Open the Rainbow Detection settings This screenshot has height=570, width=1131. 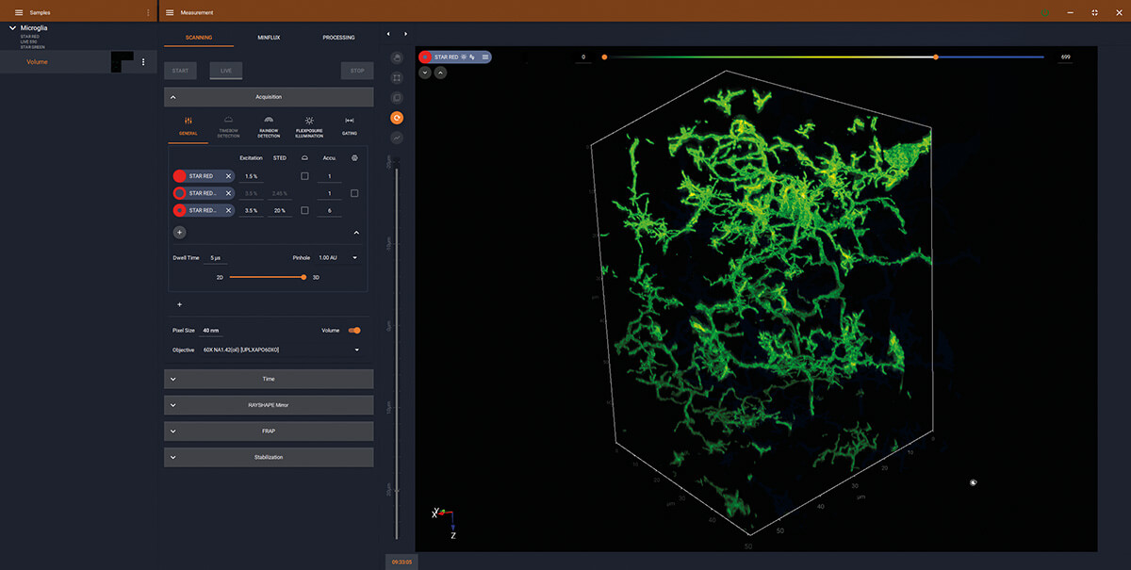coord(269,126)
